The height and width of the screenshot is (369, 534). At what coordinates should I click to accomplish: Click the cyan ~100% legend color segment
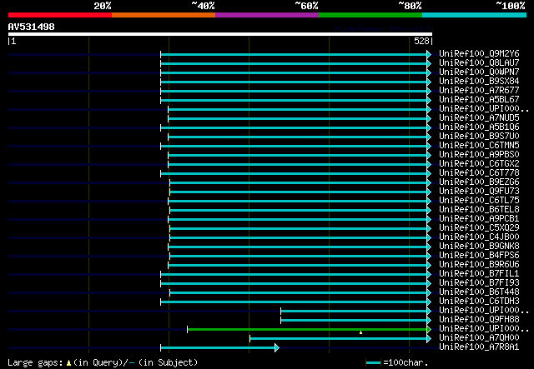click(475, 15)
